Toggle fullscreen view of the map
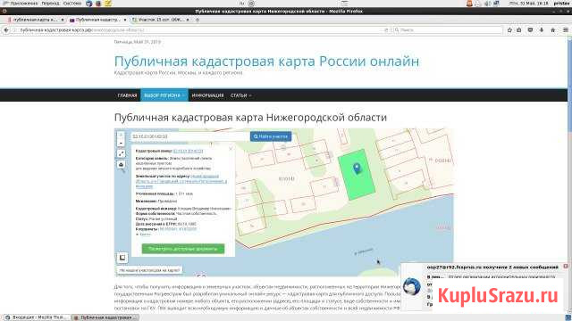 (x=122, y=153)
